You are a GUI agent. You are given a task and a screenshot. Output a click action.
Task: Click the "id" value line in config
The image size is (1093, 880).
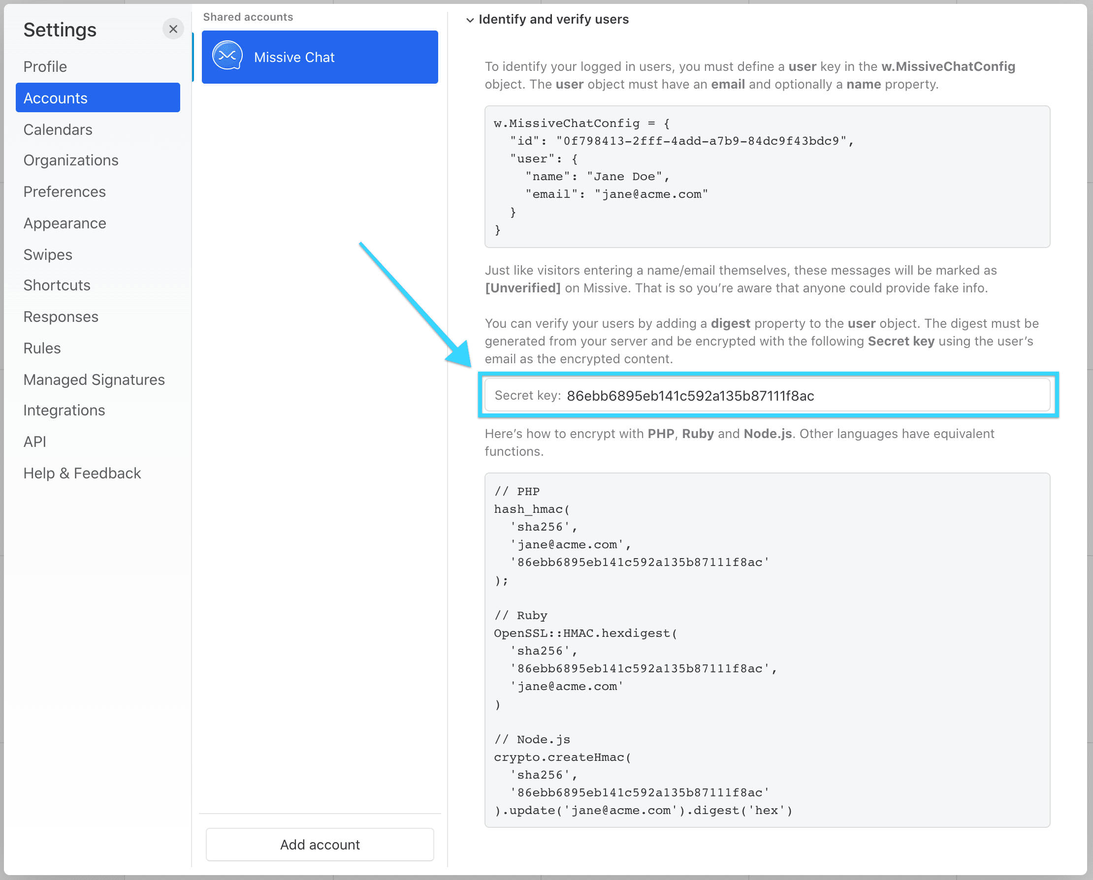coord(682,141)
